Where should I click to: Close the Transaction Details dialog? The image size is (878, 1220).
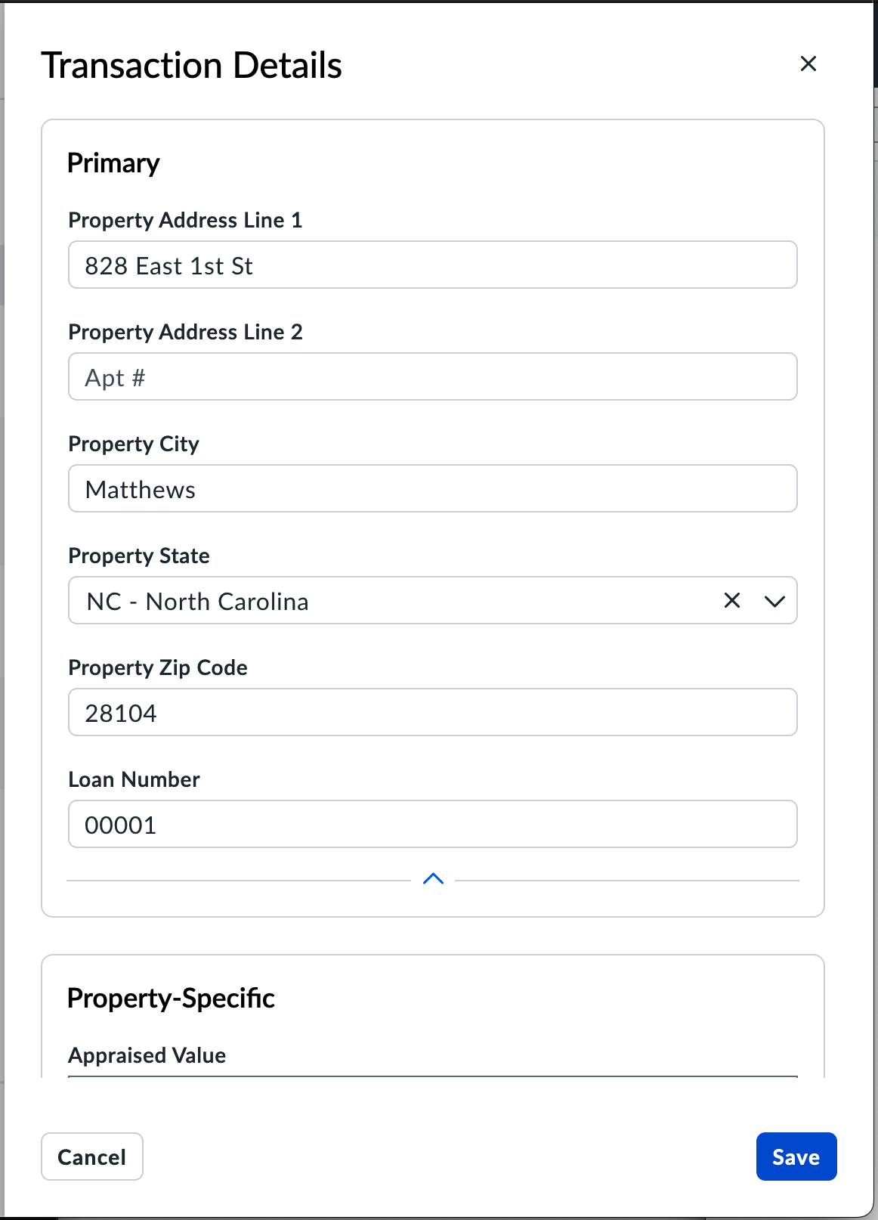pos(808,64)
